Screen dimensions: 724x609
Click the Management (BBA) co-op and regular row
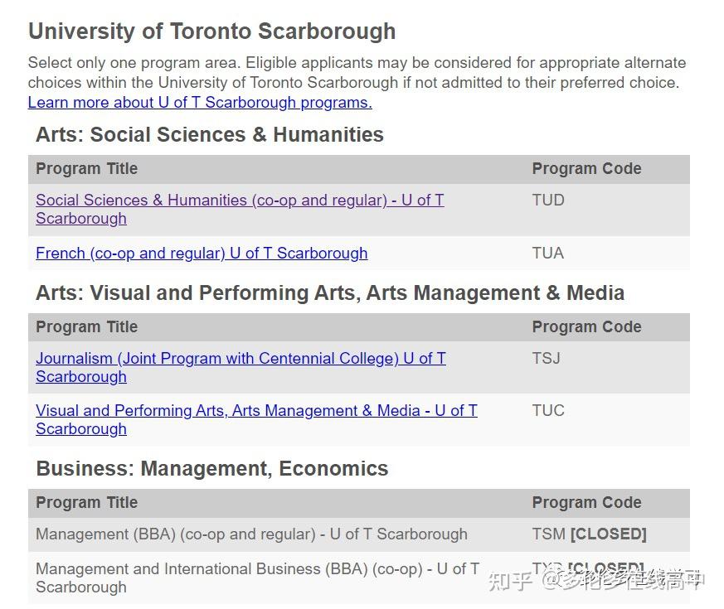point(251,534)
